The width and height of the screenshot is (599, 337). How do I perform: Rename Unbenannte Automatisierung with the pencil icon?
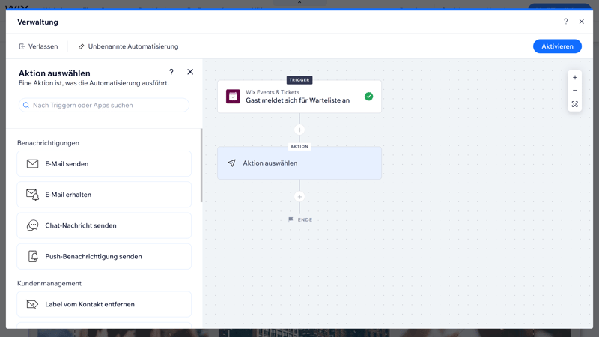pos(81,46)
